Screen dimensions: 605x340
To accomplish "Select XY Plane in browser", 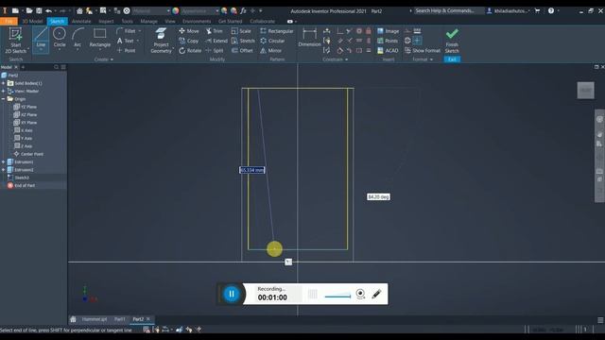I will (x=26, y=123).
